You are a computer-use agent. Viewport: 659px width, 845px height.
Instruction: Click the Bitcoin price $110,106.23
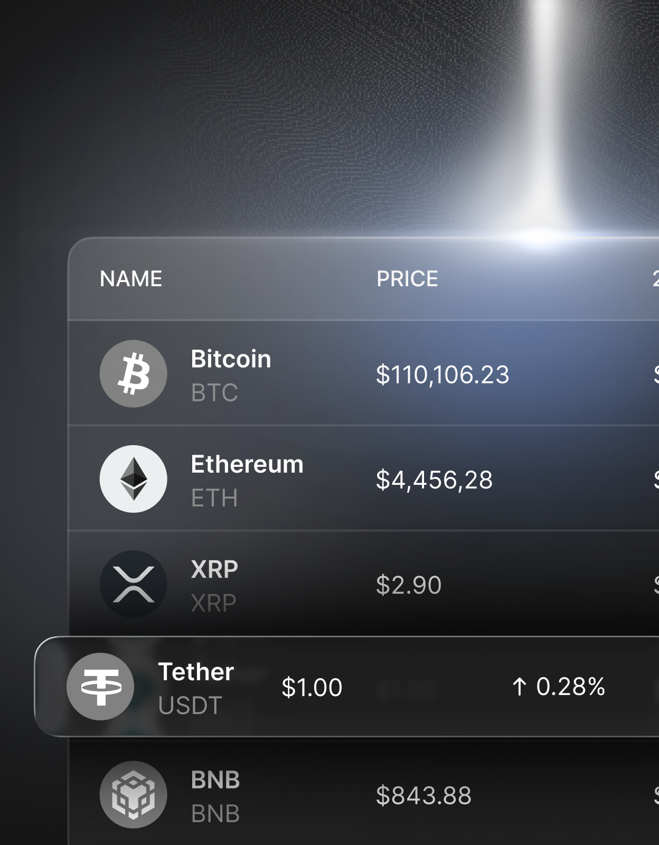[443, 374]
